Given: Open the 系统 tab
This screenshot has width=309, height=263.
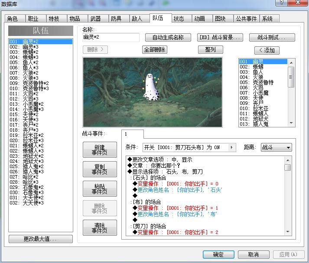Looking at the screenshot, I should (x=270, y=19).
